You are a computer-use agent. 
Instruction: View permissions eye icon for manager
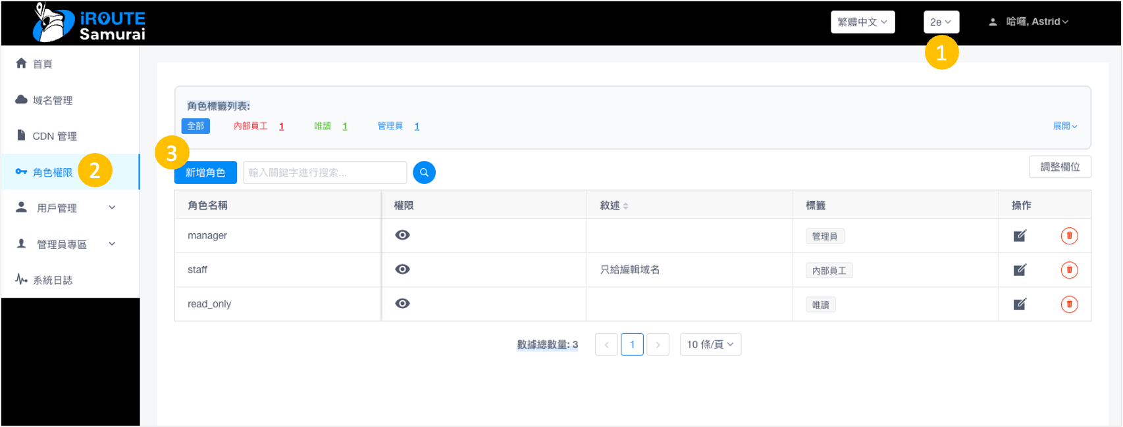tap(402, 235)
